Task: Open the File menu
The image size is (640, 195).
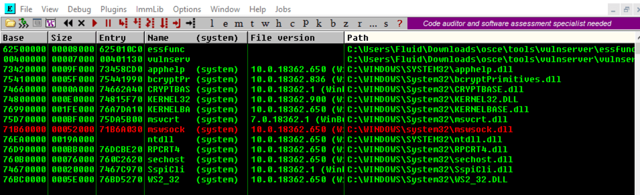Action: [26, 9]
